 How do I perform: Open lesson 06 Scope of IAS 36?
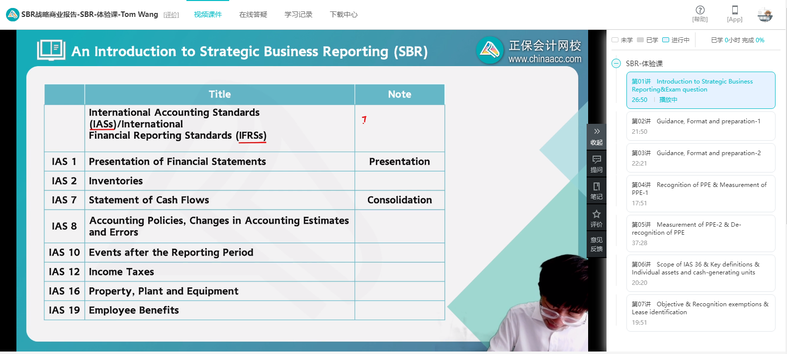pos(700,273)
